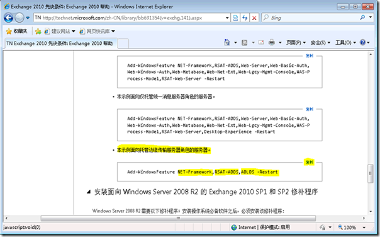Open a new blank tab
The height and width of the screenshot is (237, 380).
coord(123,43)
